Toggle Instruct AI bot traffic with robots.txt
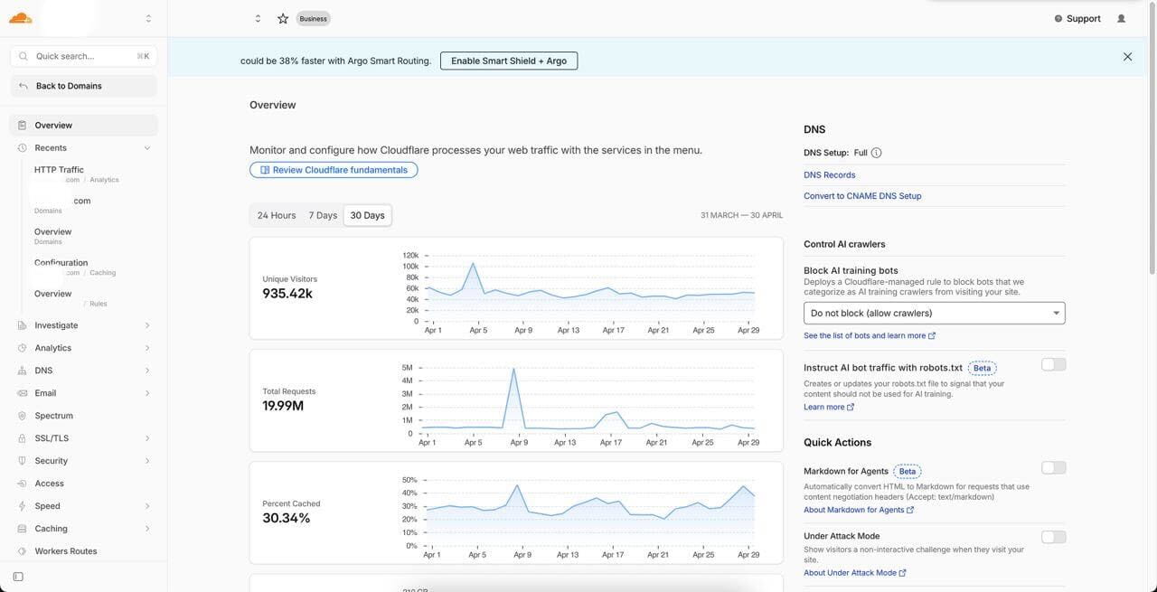The height and width of the screenshot is (592, 1157). [x=1054, y=364]
